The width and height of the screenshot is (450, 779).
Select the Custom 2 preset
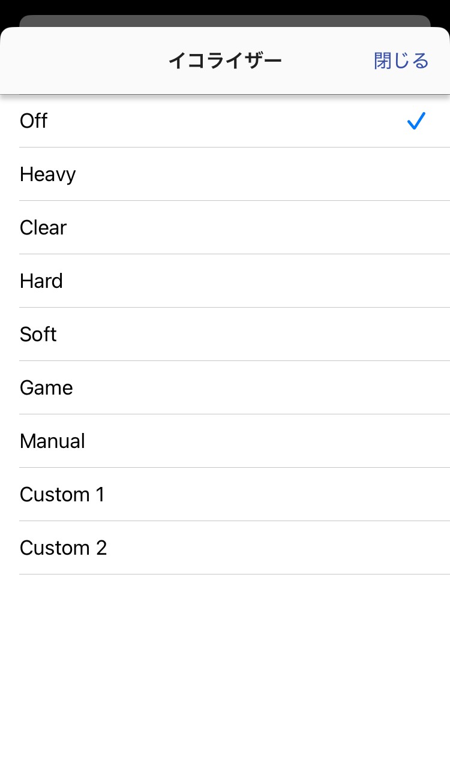point(63,548)
